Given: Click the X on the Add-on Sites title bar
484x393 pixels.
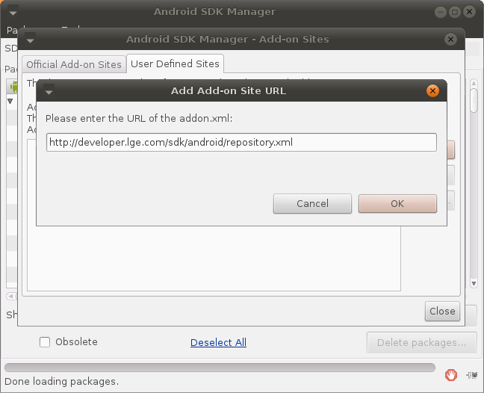Looking at the screenshot, I should coord(450,39).
